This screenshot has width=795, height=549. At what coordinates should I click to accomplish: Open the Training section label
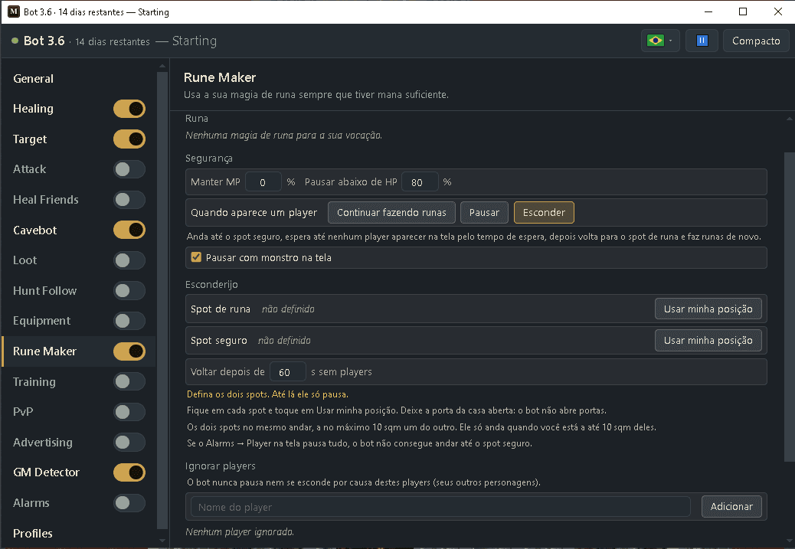click(x=34, y=382)
